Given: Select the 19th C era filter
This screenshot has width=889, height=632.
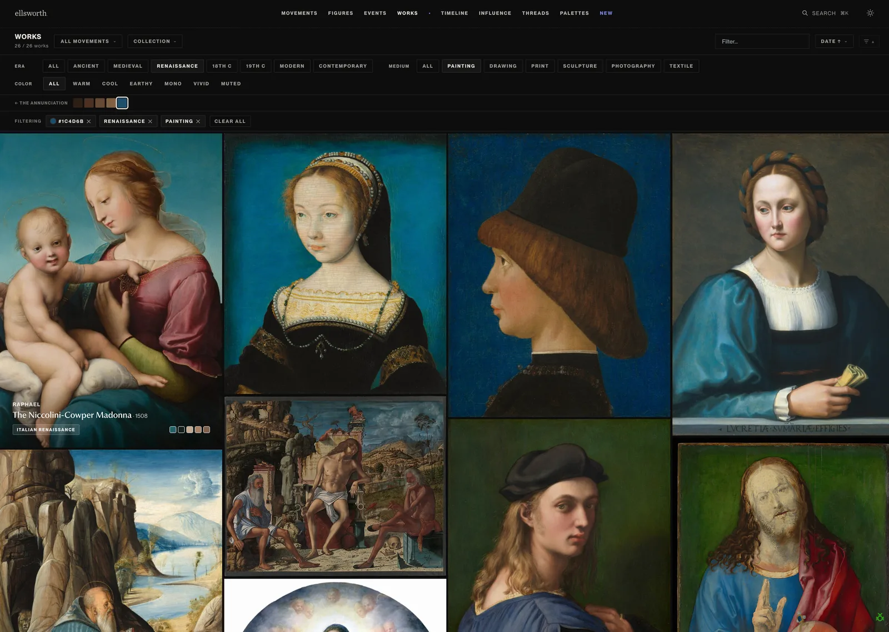Looking at the screenshot, I should [256, 66].
